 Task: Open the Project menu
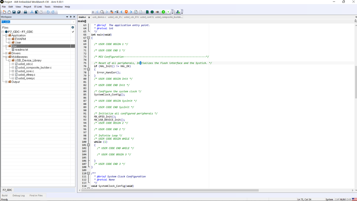pos(27,7)
